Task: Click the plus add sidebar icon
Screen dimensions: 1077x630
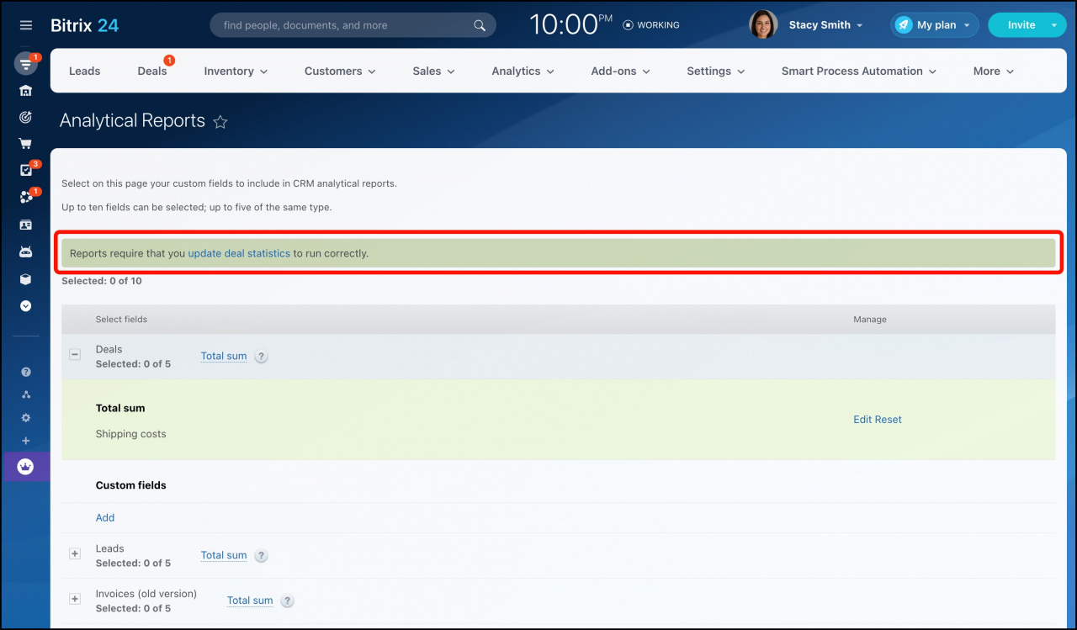Action: click(25, 441)
